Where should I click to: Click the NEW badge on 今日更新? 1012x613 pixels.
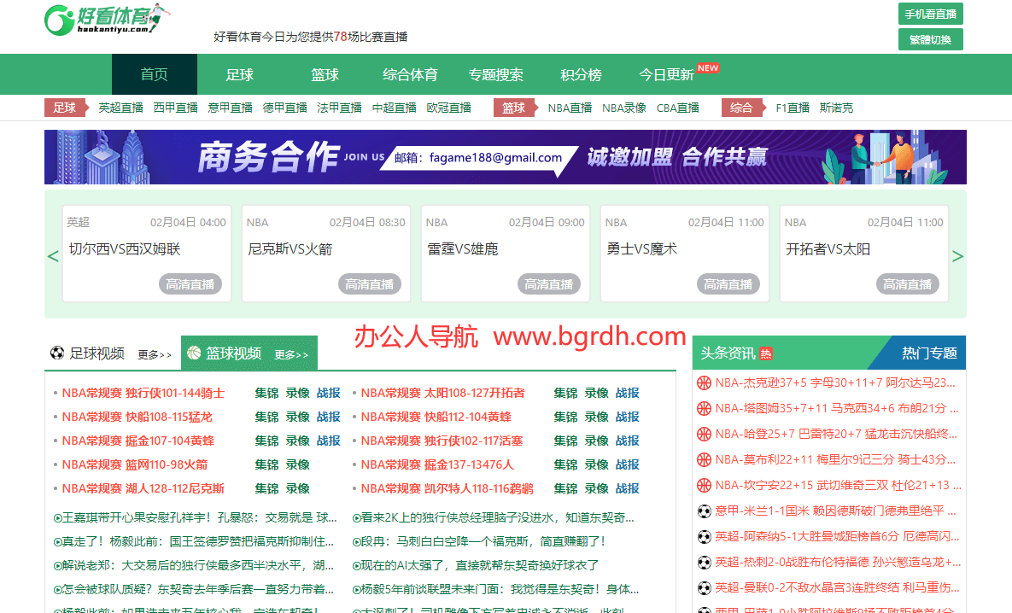click(x=708, y=67)
